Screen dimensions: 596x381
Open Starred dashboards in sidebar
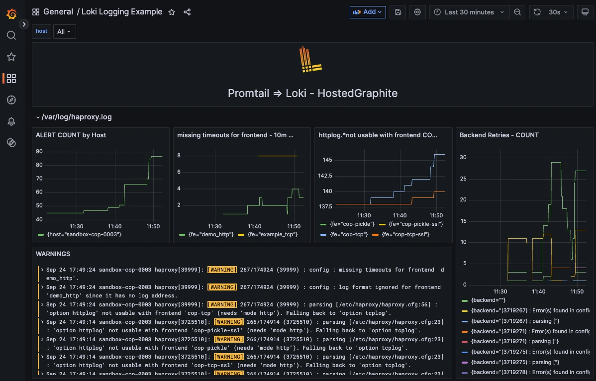point(11,57)
